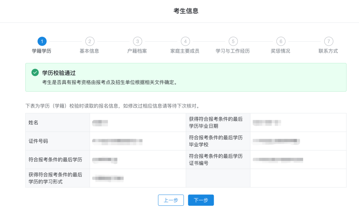Click the blurred value of 证书编号 row
The width and height of the screenshot is (359, 211).
[x=278, y=160]
